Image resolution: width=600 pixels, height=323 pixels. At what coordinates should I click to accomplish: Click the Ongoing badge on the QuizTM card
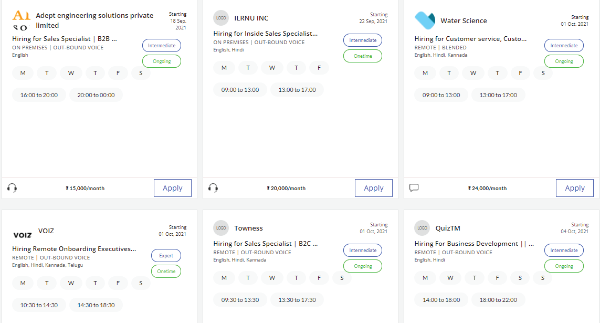[x=564, y=266]
